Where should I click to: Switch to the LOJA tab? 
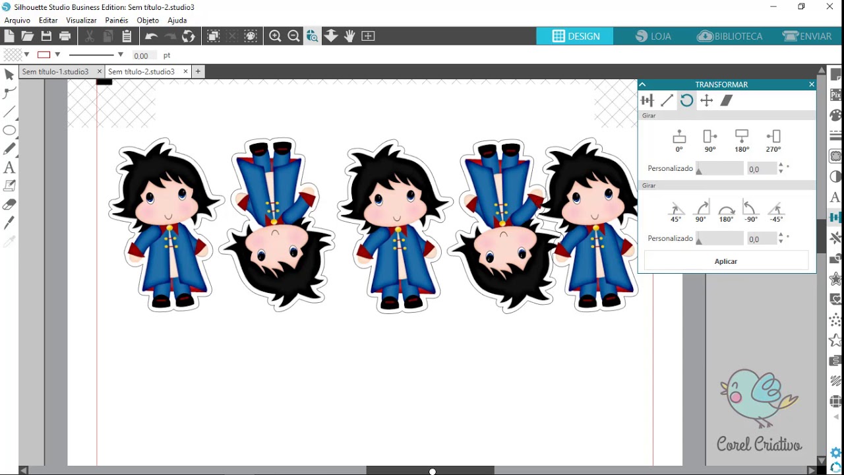pos(653,36)
